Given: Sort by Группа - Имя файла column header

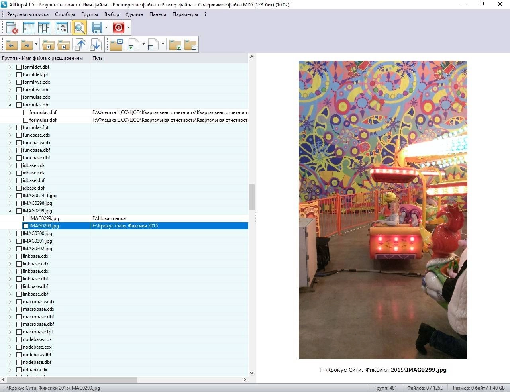Looking at the screenshot, I should [x=45, y=58].
